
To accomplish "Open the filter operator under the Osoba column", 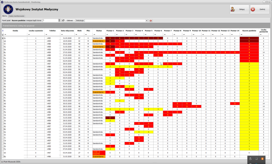I will click(5, 35).
